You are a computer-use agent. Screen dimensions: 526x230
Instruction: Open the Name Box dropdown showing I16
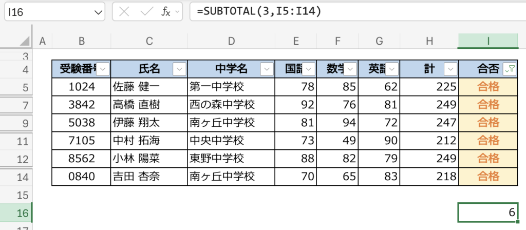pyautogui.click(x=97, y=12)
